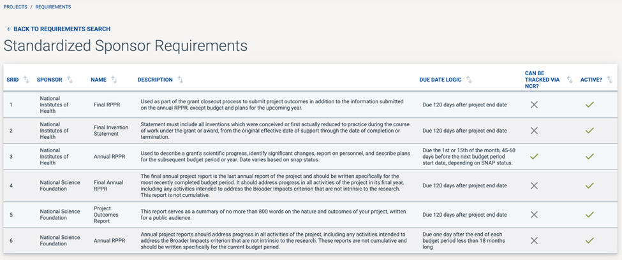The width and height of the screenshot is (622, 260).
Task: Open Projects breadcrumb link
Action: [x=15, y=7]
